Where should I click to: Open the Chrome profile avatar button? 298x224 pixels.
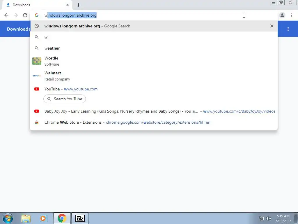point(282,15)
